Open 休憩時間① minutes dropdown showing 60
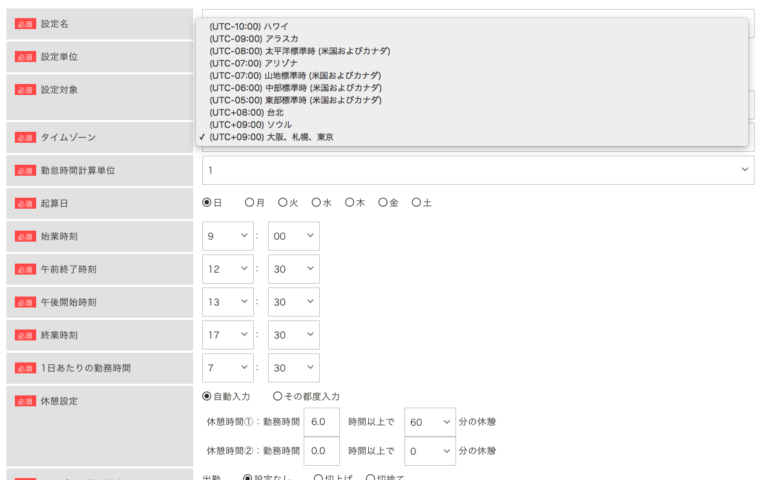Screen dimensions: 763x480 430,423
